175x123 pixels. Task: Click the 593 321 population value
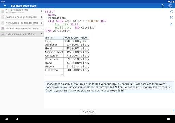(x=70, y=59)
